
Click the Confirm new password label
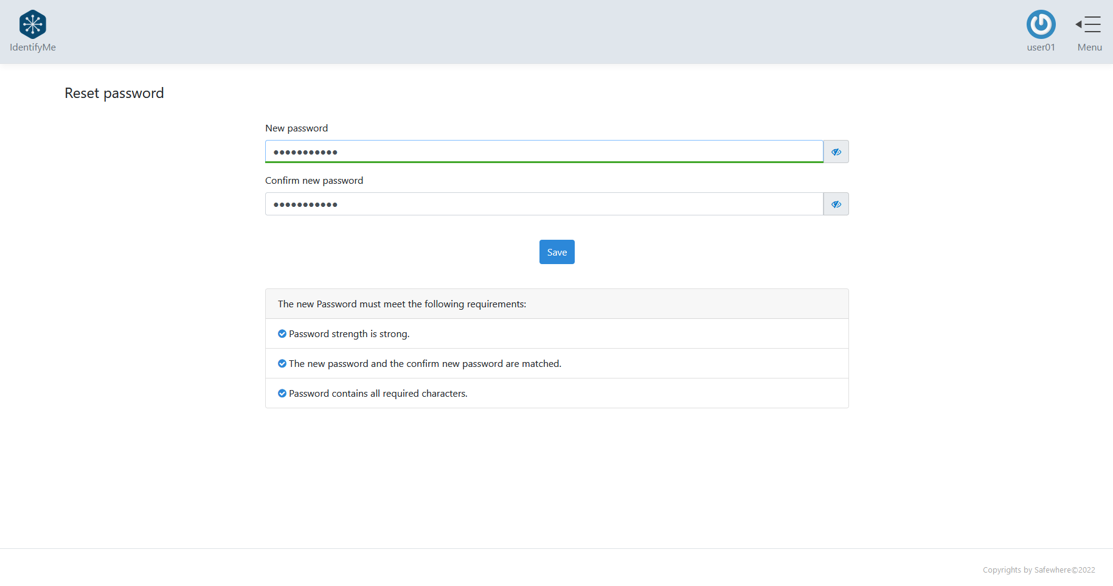point(314,181)
